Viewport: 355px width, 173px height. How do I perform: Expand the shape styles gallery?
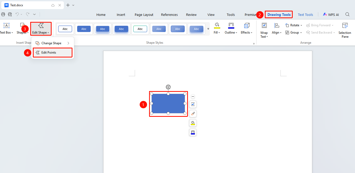(x=208, y=29)
